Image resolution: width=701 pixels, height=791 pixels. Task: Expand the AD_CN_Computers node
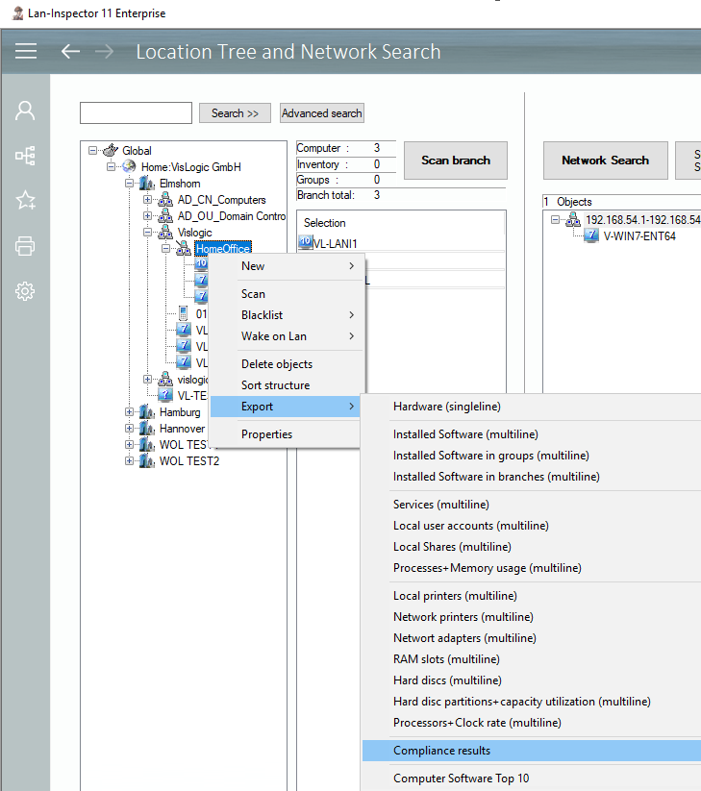148,200
